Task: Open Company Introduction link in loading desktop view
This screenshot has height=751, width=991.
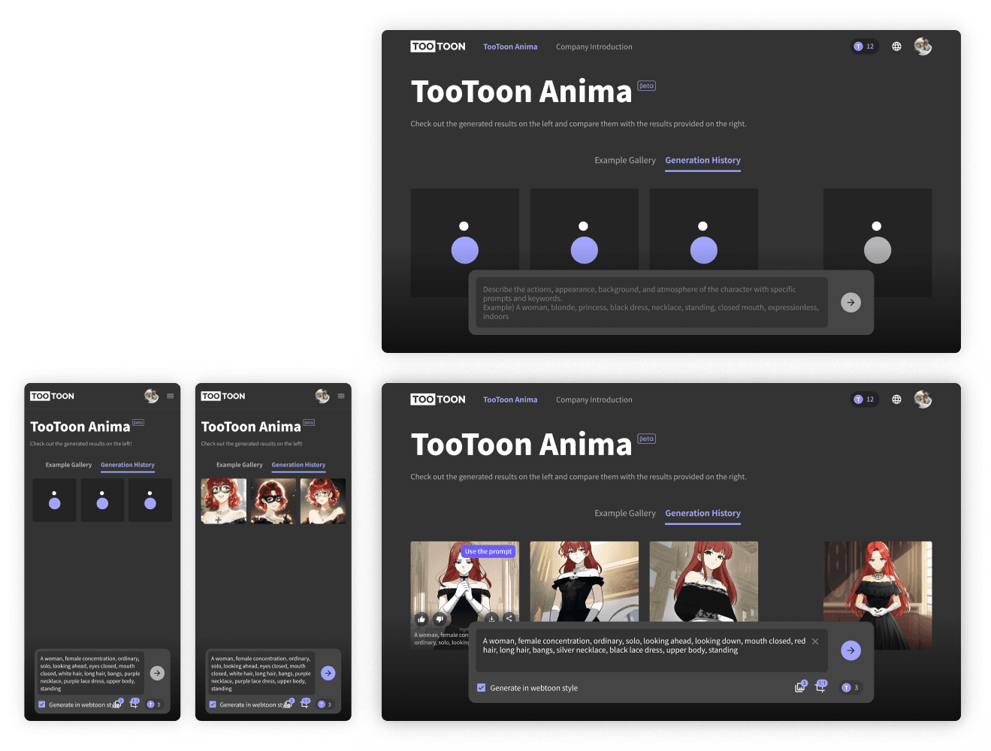Action: coord(594,47)
